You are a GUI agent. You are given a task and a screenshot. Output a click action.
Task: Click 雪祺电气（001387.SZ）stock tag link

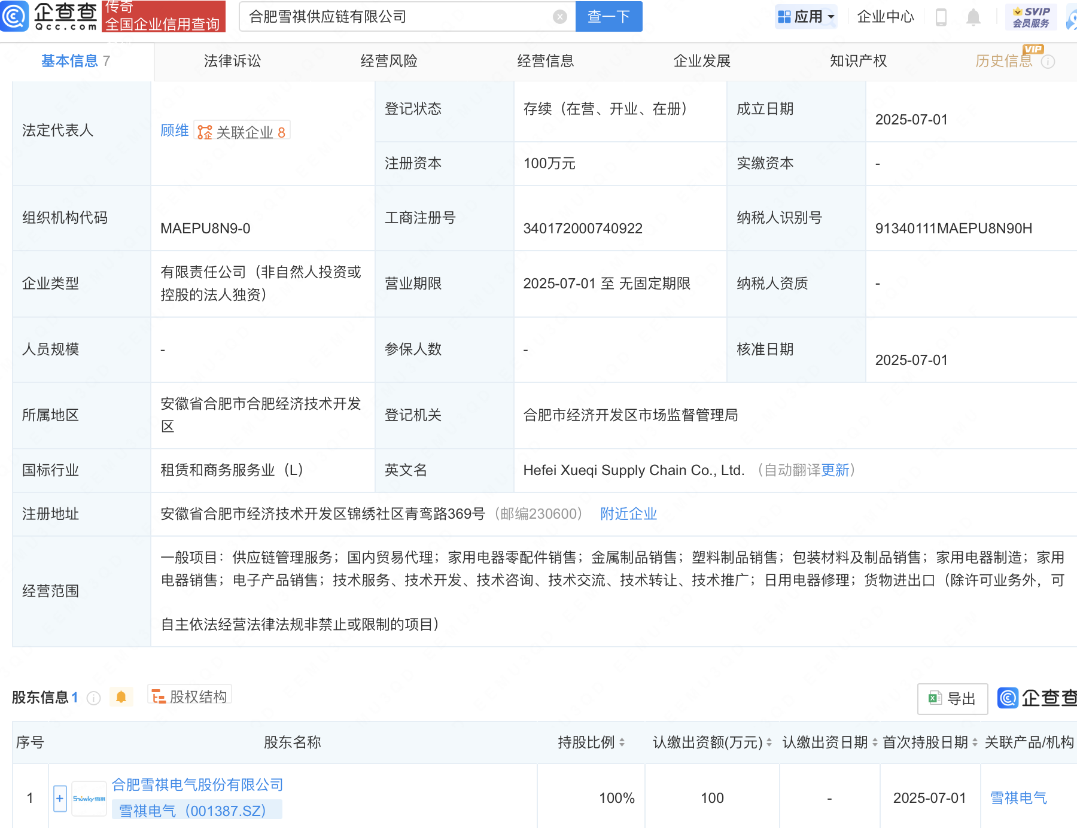pyautogui.click(x=197, y=811)
